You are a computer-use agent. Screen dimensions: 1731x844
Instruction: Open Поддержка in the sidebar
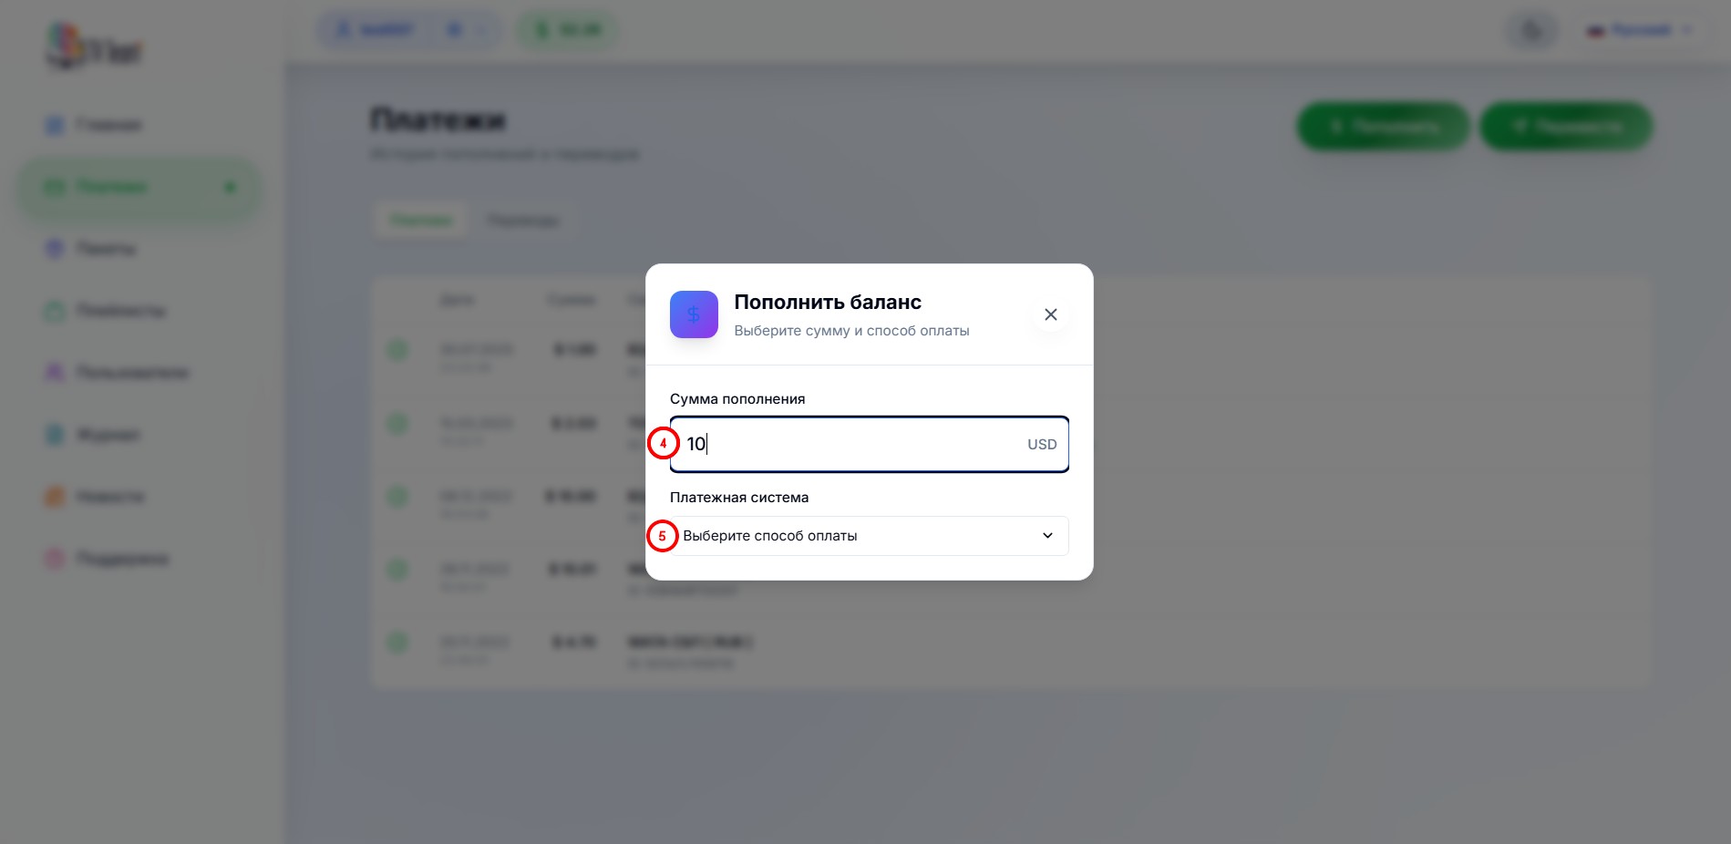(121, 559)
